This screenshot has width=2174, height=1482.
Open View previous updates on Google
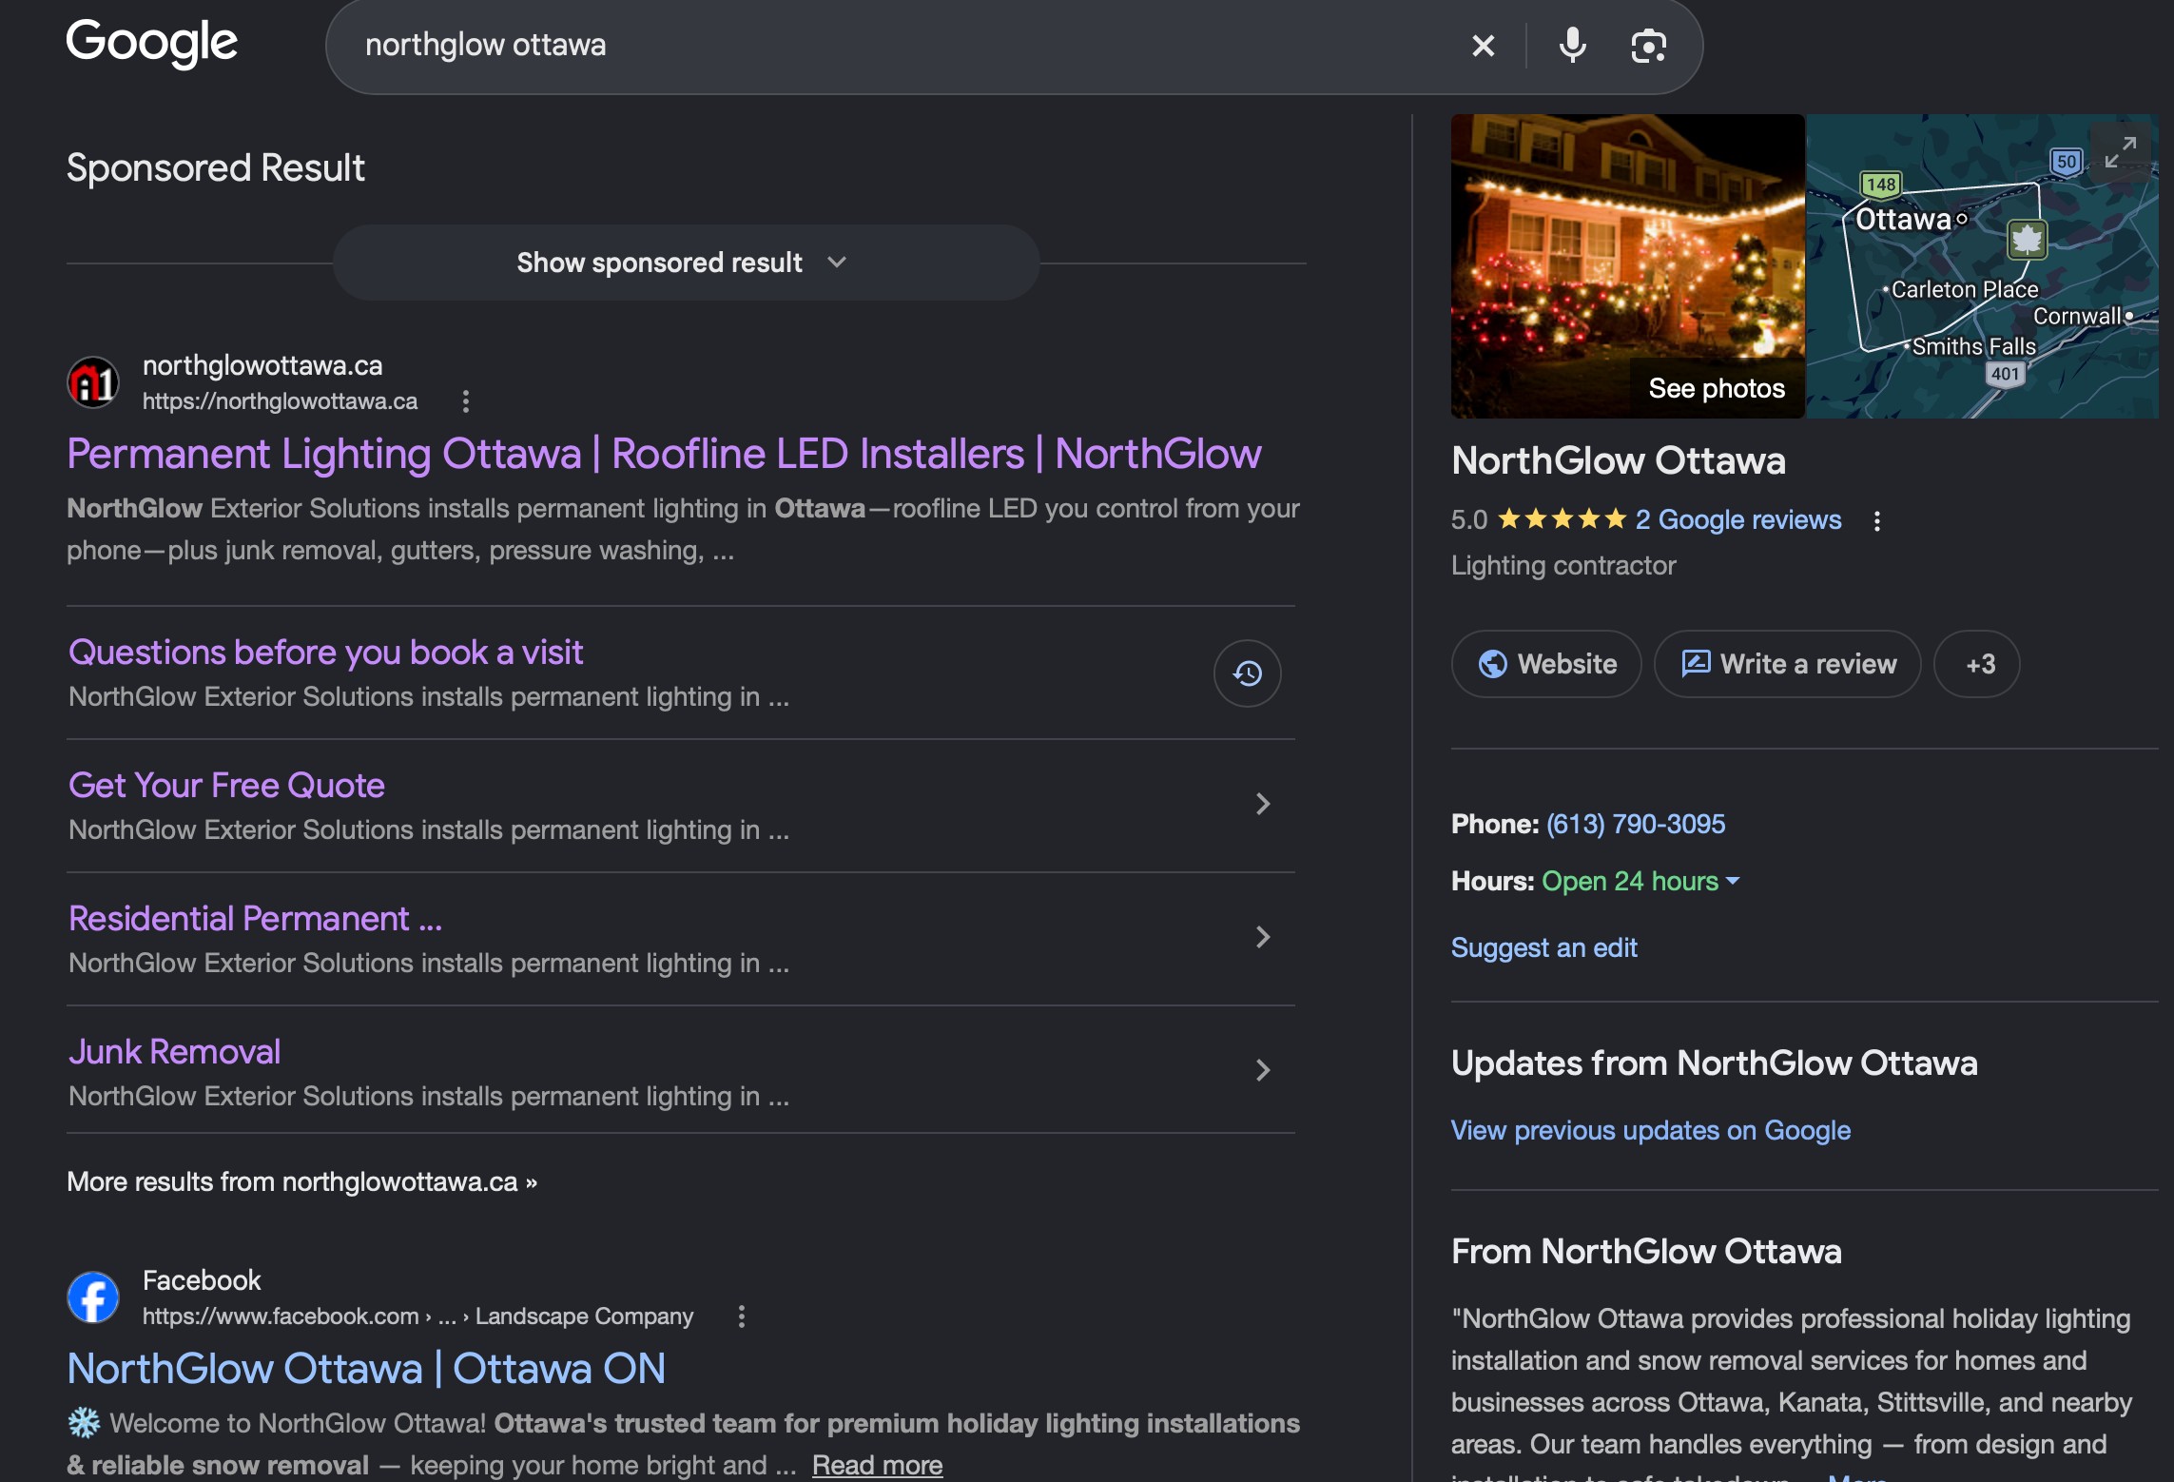pos(1650,1130)
